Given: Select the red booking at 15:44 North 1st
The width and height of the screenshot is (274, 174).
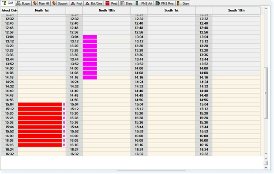Looking at the screenshot, I should (40, 127).
